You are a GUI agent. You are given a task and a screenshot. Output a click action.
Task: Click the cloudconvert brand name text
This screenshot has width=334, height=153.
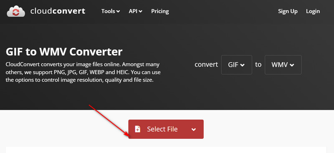click(58, 11)
